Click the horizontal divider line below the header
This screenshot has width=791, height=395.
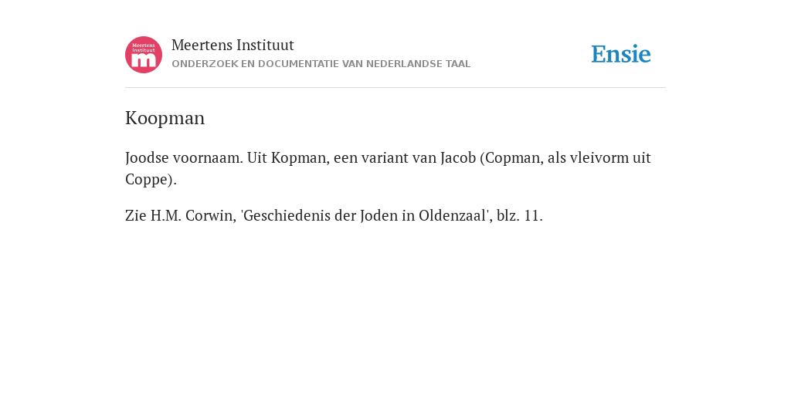[395, 88]
